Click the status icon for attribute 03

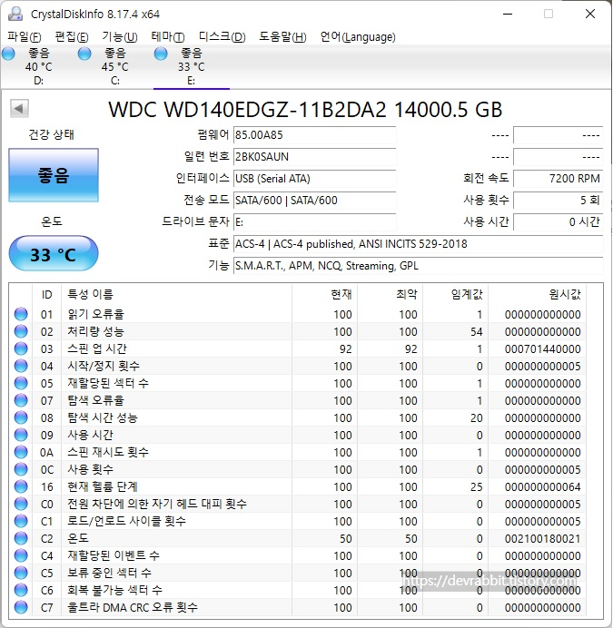click(21, 348)
